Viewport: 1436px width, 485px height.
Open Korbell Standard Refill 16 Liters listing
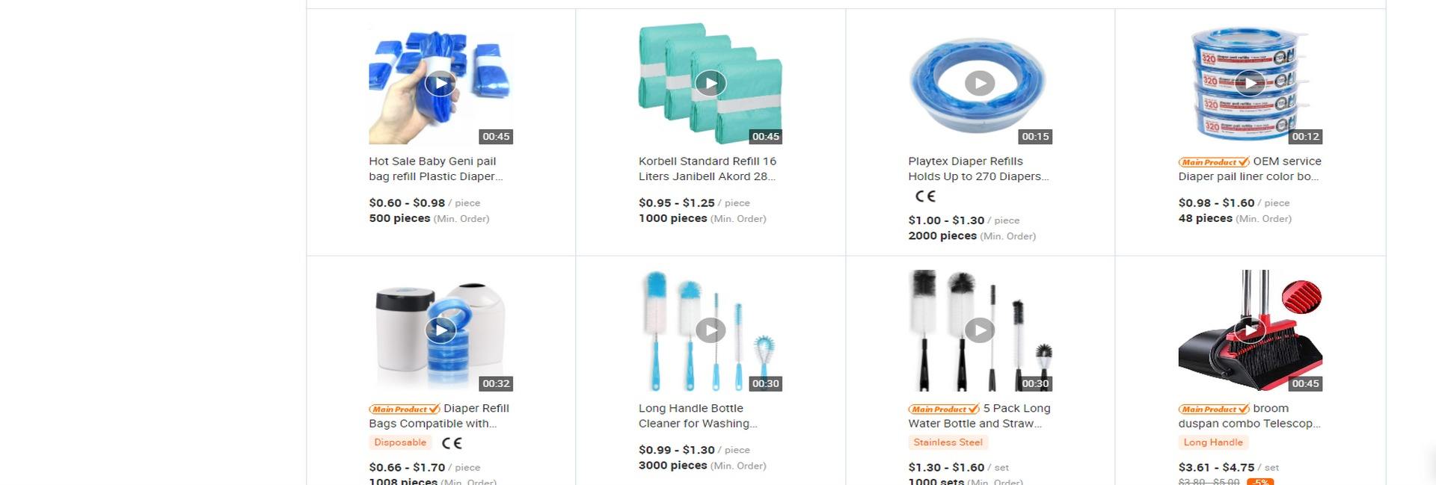pyautogui.click(x=708, y=169)
